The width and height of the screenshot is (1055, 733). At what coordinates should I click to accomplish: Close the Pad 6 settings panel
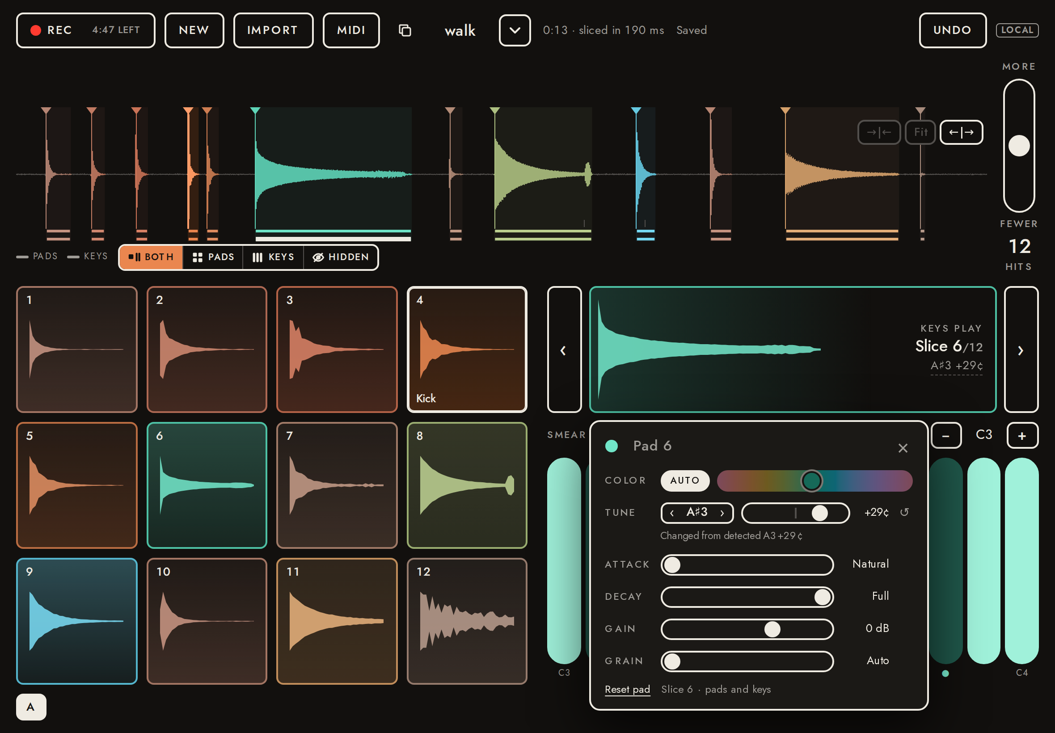coord(903,448)
